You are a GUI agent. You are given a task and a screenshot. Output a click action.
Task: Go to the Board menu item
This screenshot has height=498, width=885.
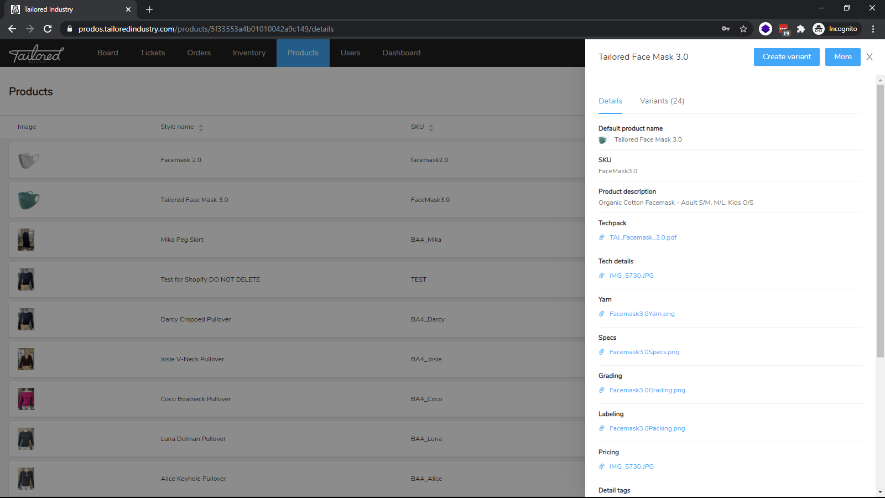(108, 53)
